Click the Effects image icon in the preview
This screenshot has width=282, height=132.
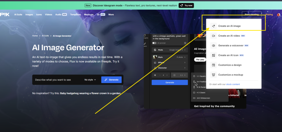coord(155,62)
